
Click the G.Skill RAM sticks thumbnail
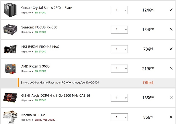pyautogui.click(x=10, y=98)
